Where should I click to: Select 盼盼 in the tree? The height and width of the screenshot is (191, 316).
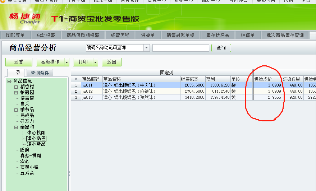click(x=25, y=150)
